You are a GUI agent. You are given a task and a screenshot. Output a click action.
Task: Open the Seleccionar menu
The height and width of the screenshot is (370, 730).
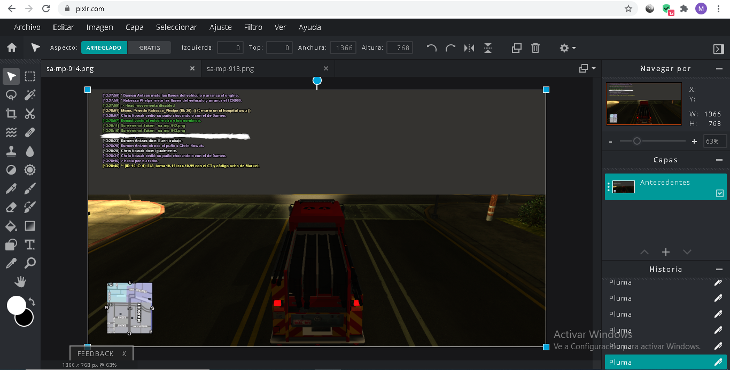[176, 27]
